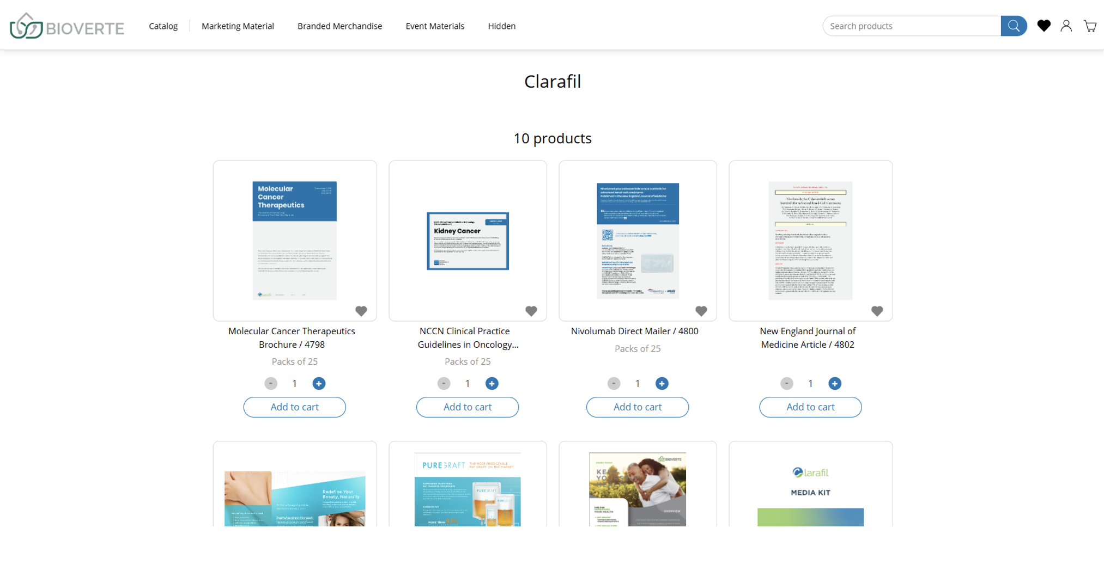This screenshot has width=1104, height=577.
Task: Add New England Journal article to cart
Action: pyautogui.click(x=810, y=407)
